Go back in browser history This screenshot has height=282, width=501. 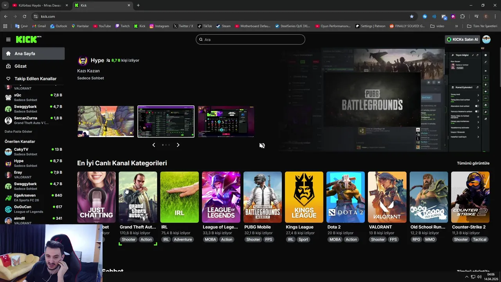5,16
